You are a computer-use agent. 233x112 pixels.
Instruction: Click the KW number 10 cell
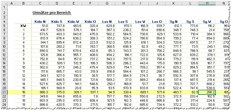(23, 68)
